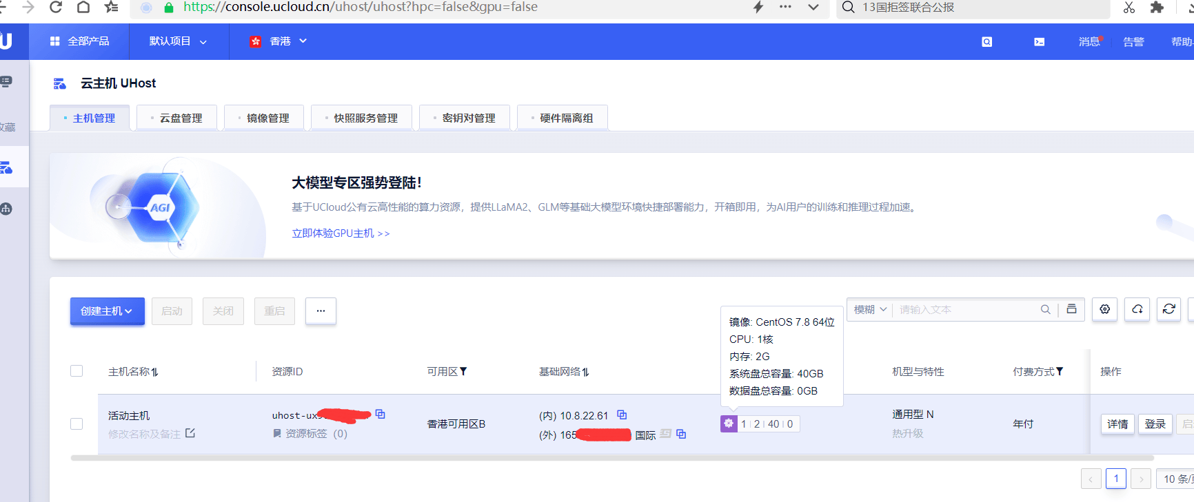Open 全部产品 product grid menu

pyautogui.click(x=79, y=41)
